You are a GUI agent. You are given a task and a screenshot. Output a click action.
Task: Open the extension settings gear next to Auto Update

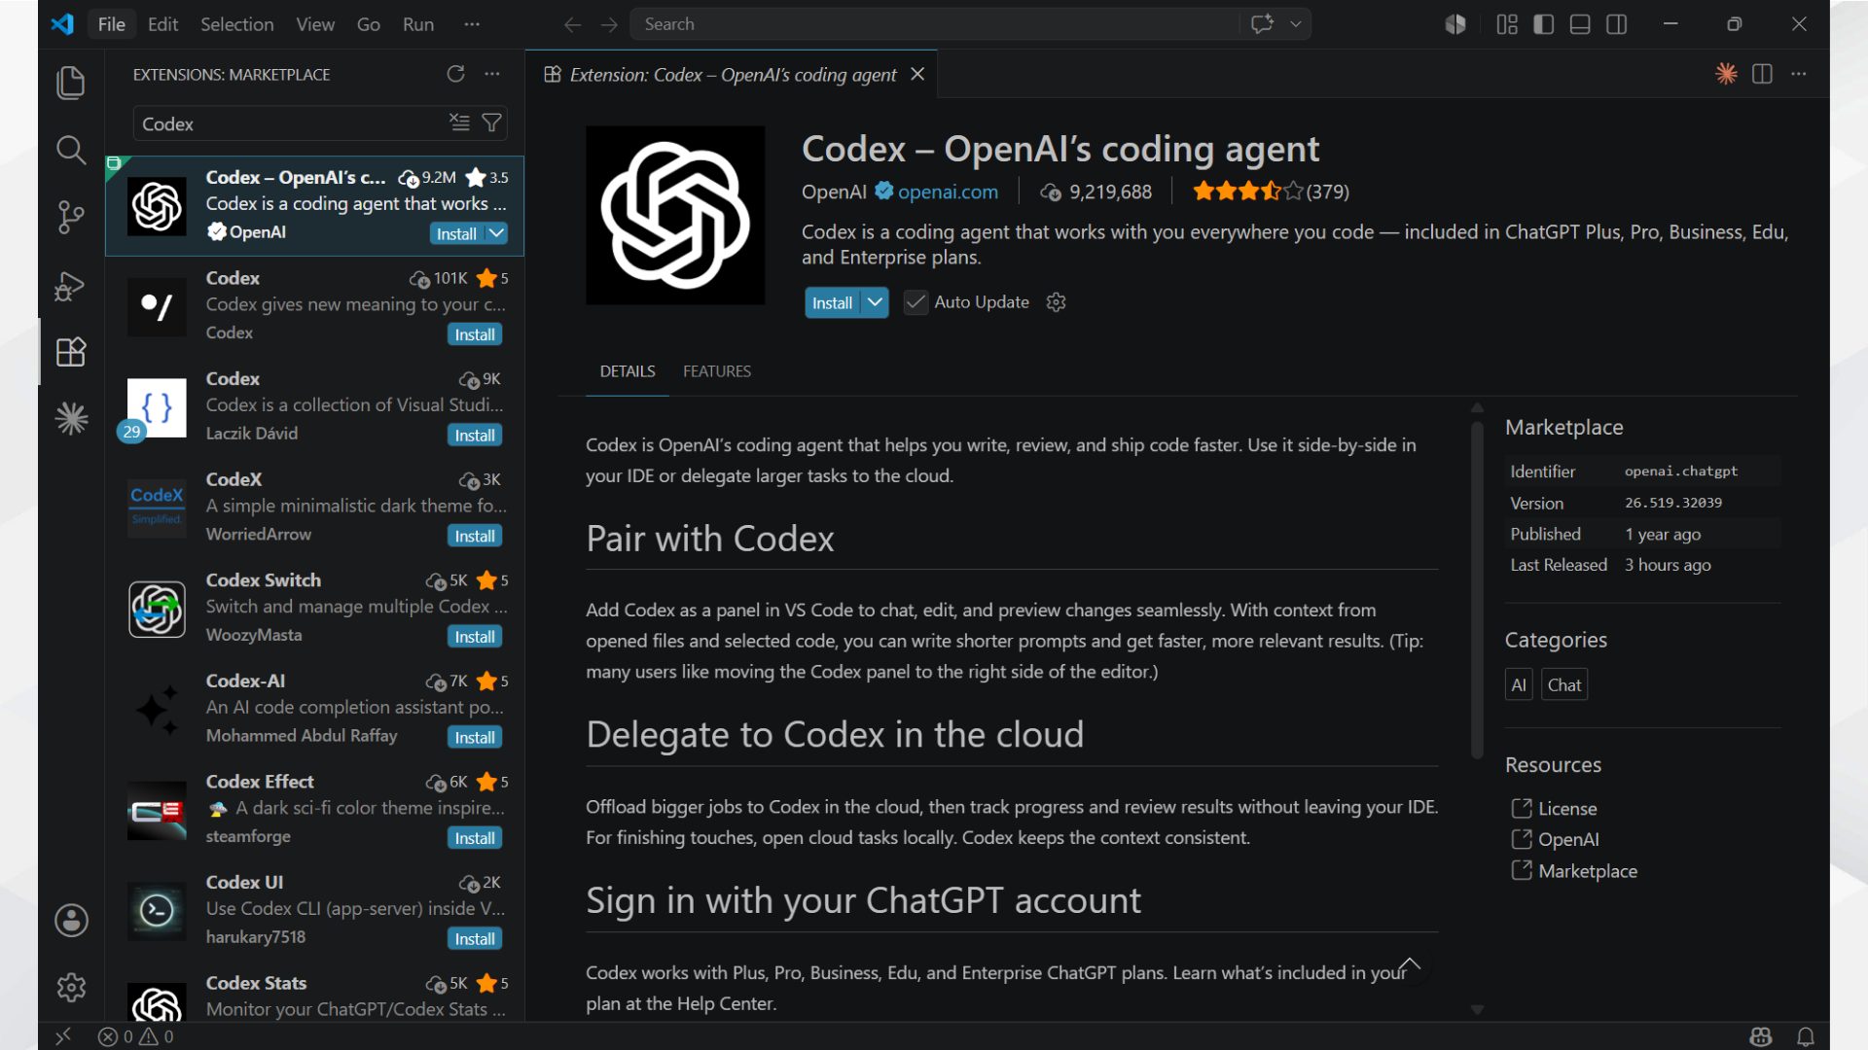[x=1056, y=302]
